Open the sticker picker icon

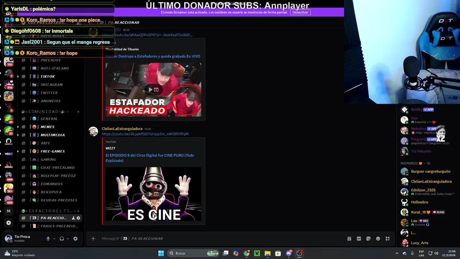pyautogui.click(x=368, y=238)
